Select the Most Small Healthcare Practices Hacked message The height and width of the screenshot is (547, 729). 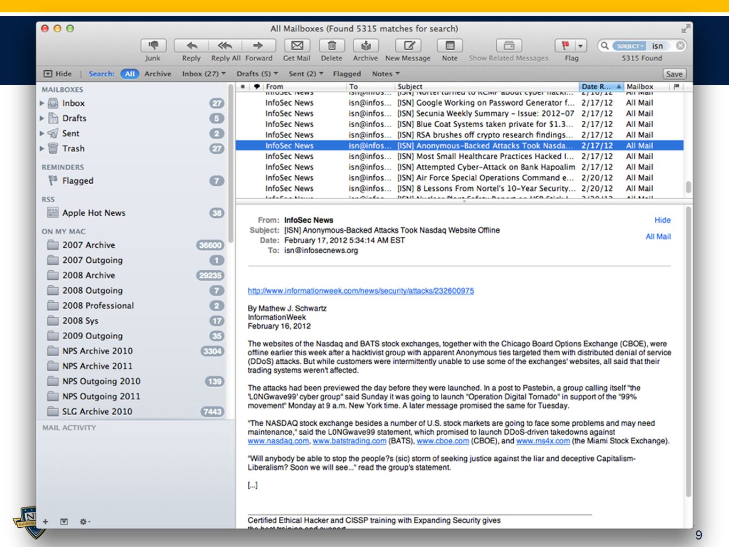tap(460, 156)
